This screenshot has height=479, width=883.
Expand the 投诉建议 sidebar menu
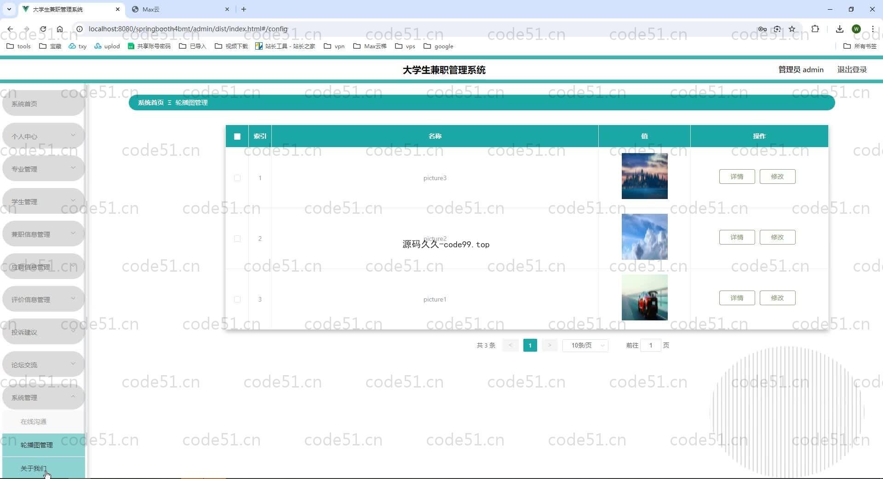point(43,332)
